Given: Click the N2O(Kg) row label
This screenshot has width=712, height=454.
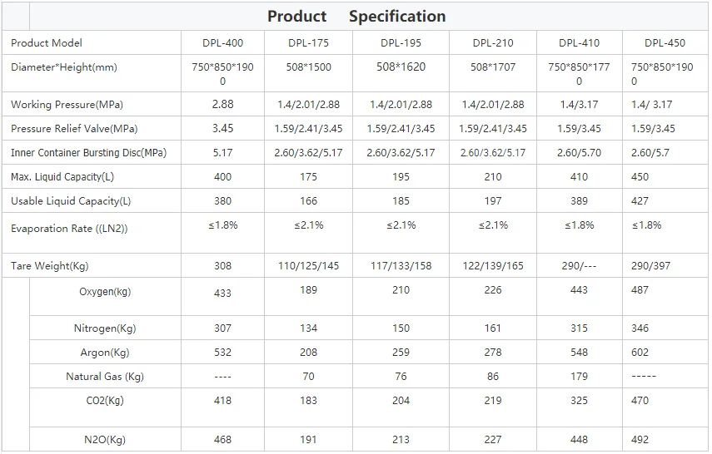Looking at the screenshot, I should click(x=105, y=440).
